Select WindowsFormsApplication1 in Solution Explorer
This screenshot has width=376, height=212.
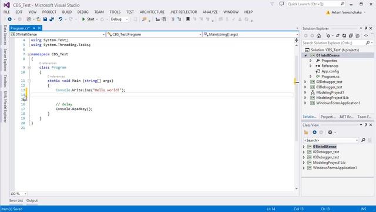[338, 103]
